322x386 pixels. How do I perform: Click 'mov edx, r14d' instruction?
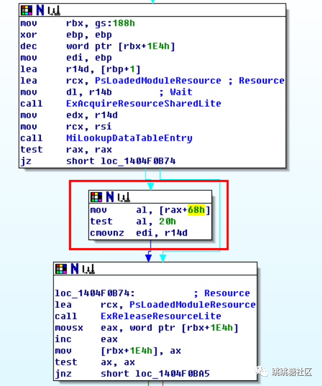point(69,115)
